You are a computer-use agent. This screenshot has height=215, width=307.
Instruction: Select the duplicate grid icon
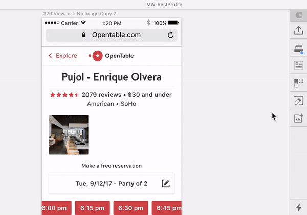pos(299,83)
